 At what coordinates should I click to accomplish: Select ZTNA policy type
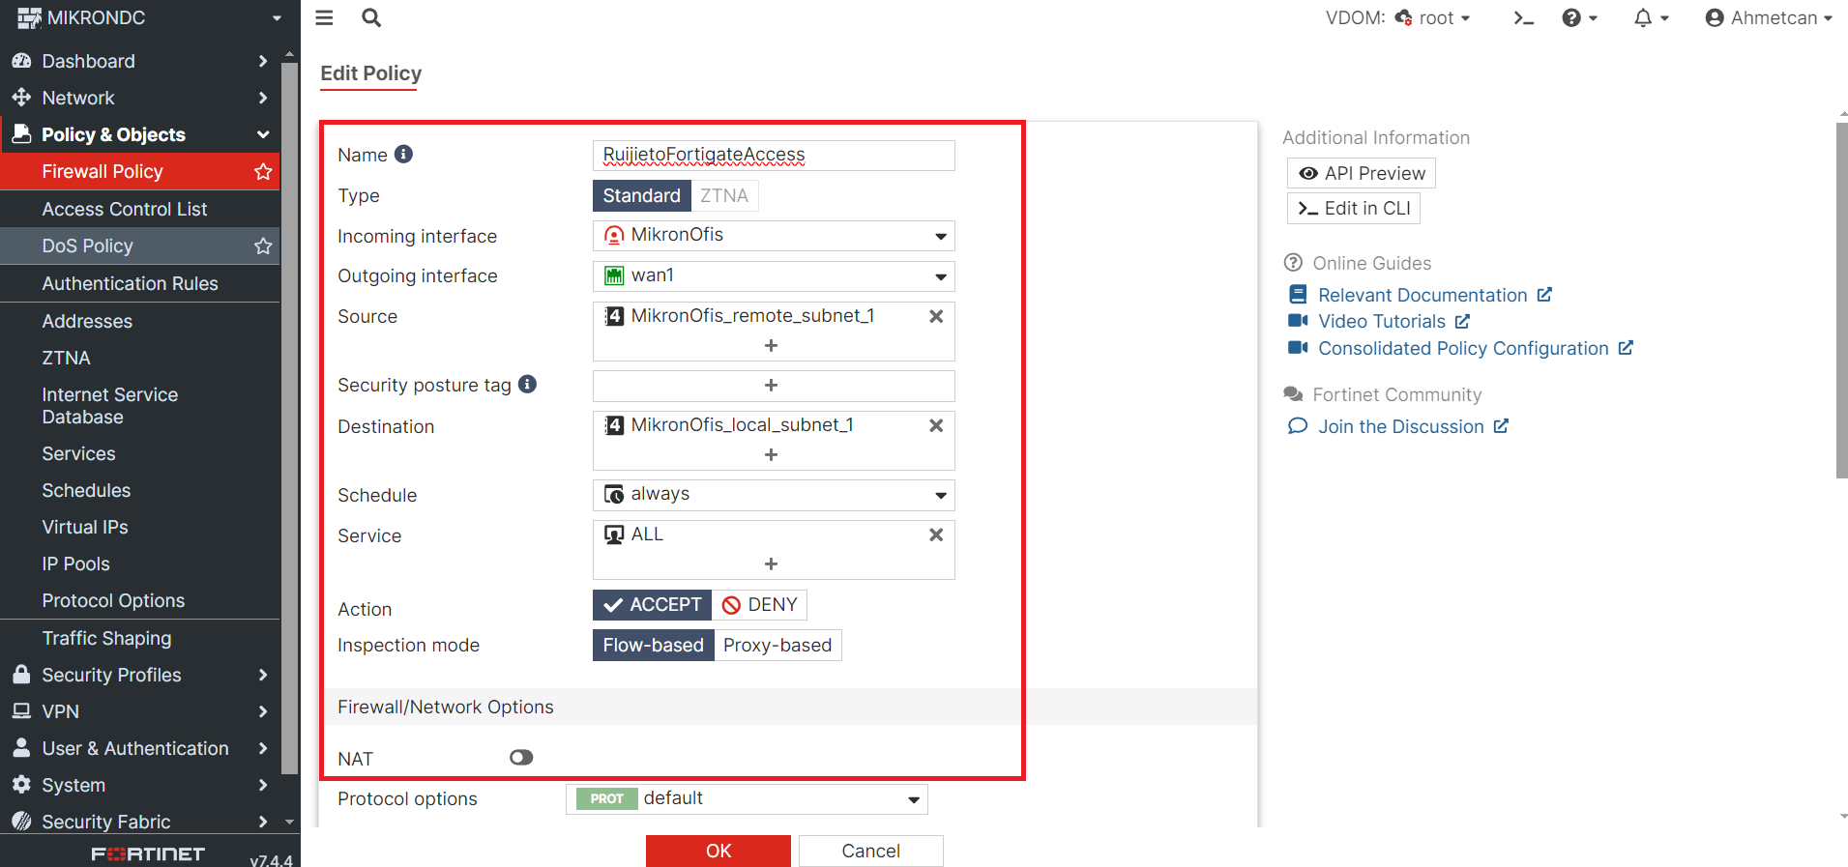click(x=724, y=195)
